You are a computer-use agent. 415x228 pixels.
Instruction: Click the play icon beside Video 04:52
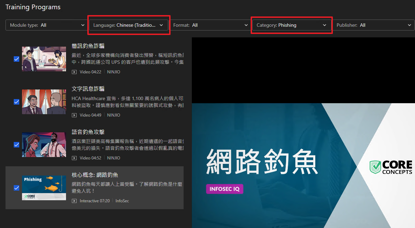(74, 158)
